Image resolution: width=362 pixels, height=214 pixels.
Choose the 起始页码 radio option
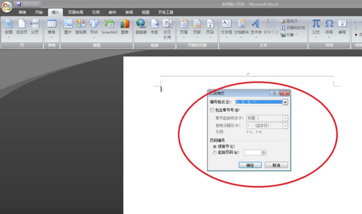pos(215,152)
